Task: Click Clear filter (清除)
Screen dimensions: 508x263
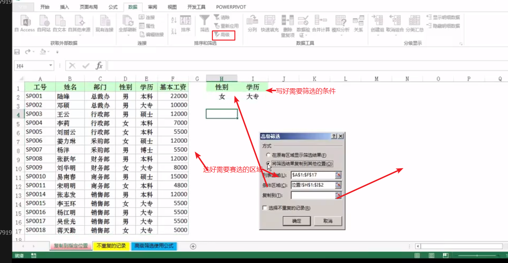Action: [222, 17]
